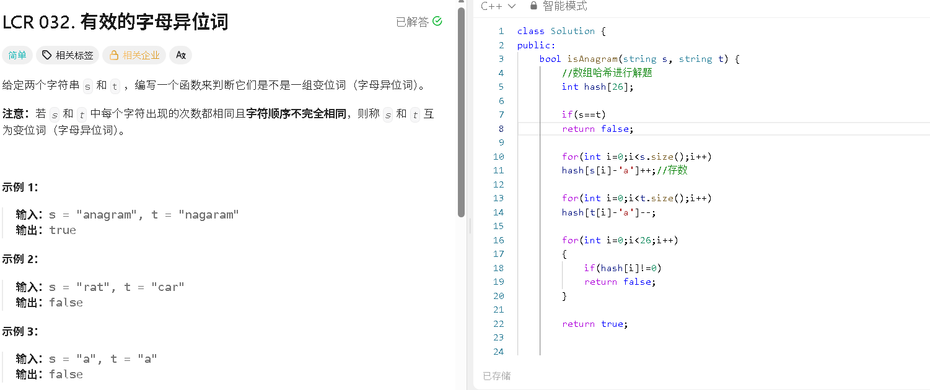Click code line hash[t[i]-'a']--;
Image resolution: width=930 pixels, height=390 pixels.
609,212
